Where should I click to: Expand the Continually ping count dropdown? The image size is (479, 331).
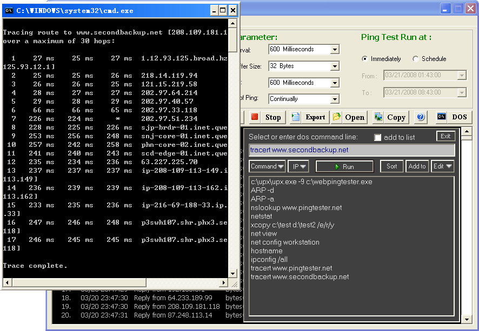pyautogui.click(x=335, y=99)
